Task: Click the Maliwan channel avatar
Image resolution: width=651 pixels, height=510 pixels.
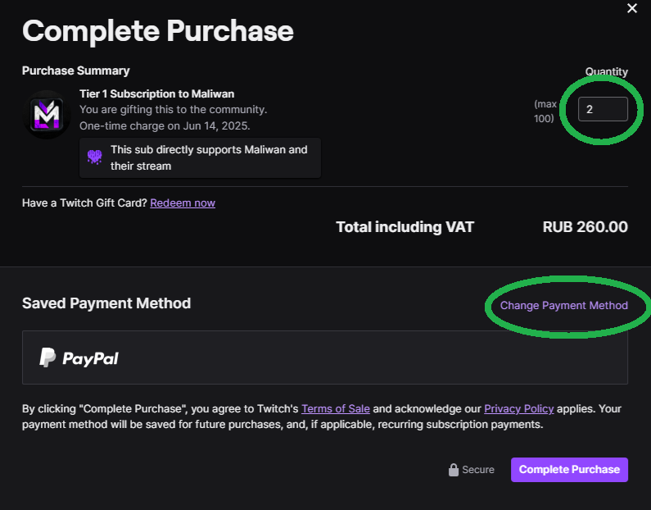Action: 47,114
